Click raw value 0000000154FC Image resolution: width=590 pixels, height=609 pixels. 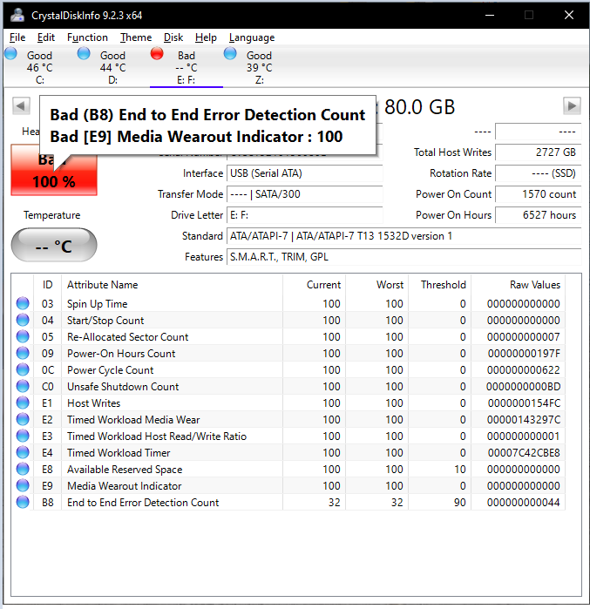tap(524, 403)
